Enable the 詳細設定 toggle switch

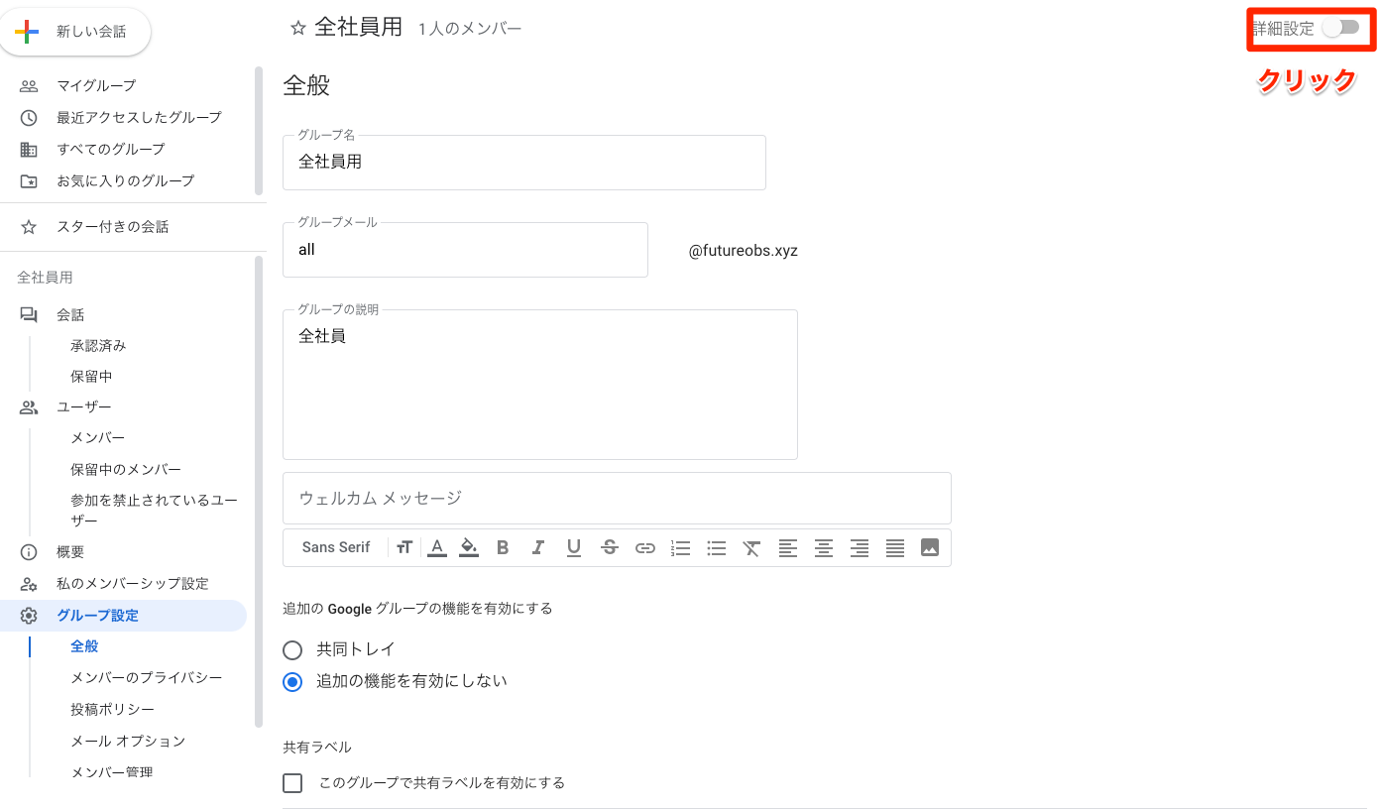(1341, 28)
